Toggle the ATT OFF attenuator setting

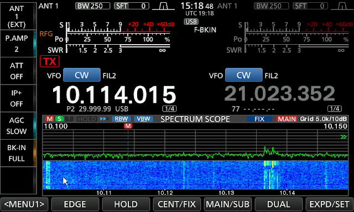point(17,71)
